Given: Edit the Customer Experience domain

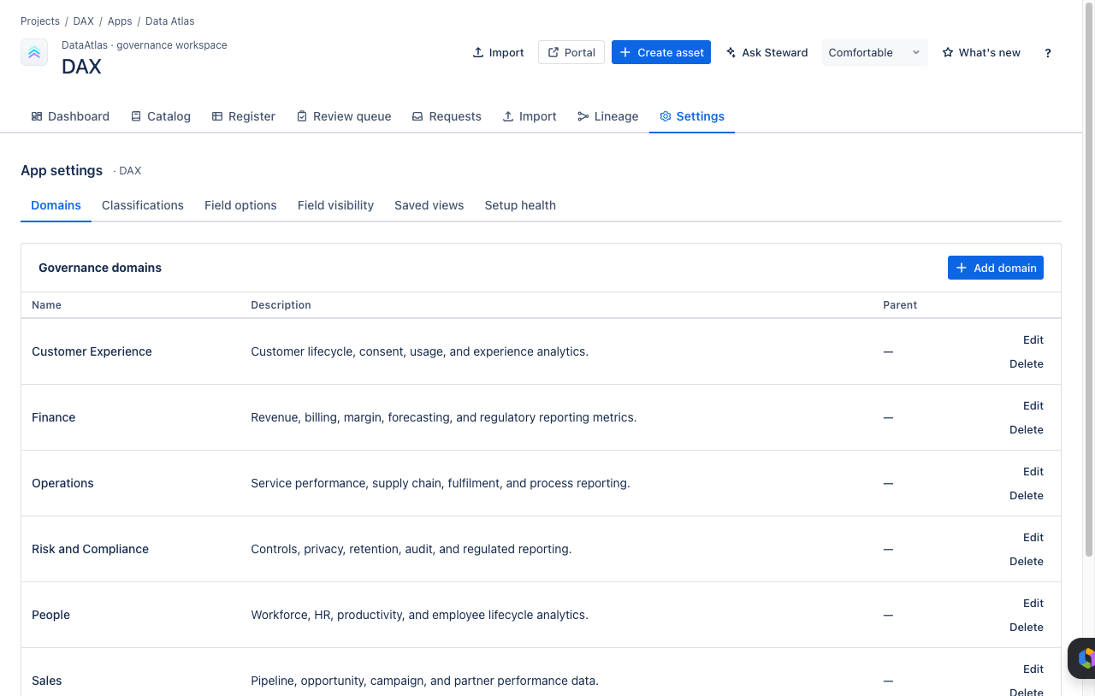Looking at the screenshot, I should pos(1033,339).
